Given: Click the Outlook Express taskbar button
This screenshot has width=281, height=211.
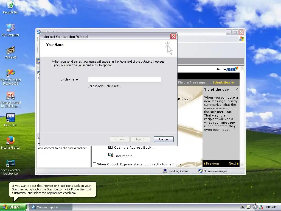Looking at the screenshot, I should click(50, 207).
